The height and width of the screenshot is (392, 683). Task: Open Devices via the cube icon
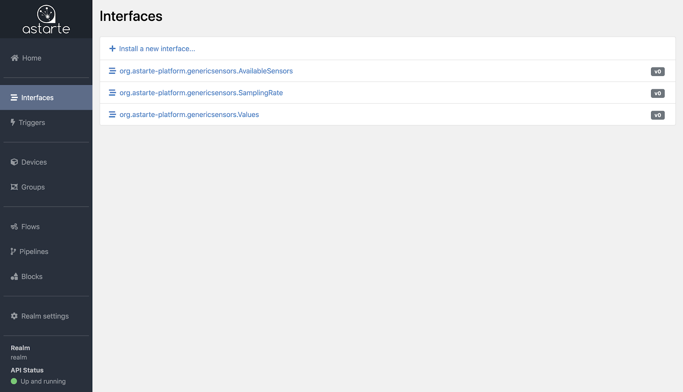click(13, 162)
